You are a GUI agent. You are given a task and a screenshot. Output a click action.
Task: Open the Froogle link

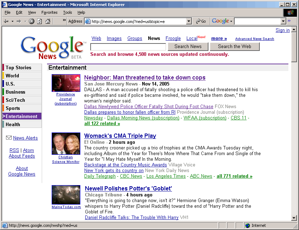(173, 38)
